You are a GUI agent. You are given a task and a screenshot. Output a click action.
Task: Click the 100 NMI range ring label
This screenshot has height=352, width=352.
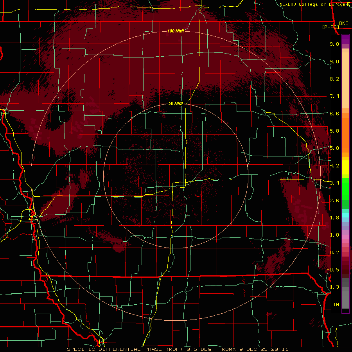point(176,31)
